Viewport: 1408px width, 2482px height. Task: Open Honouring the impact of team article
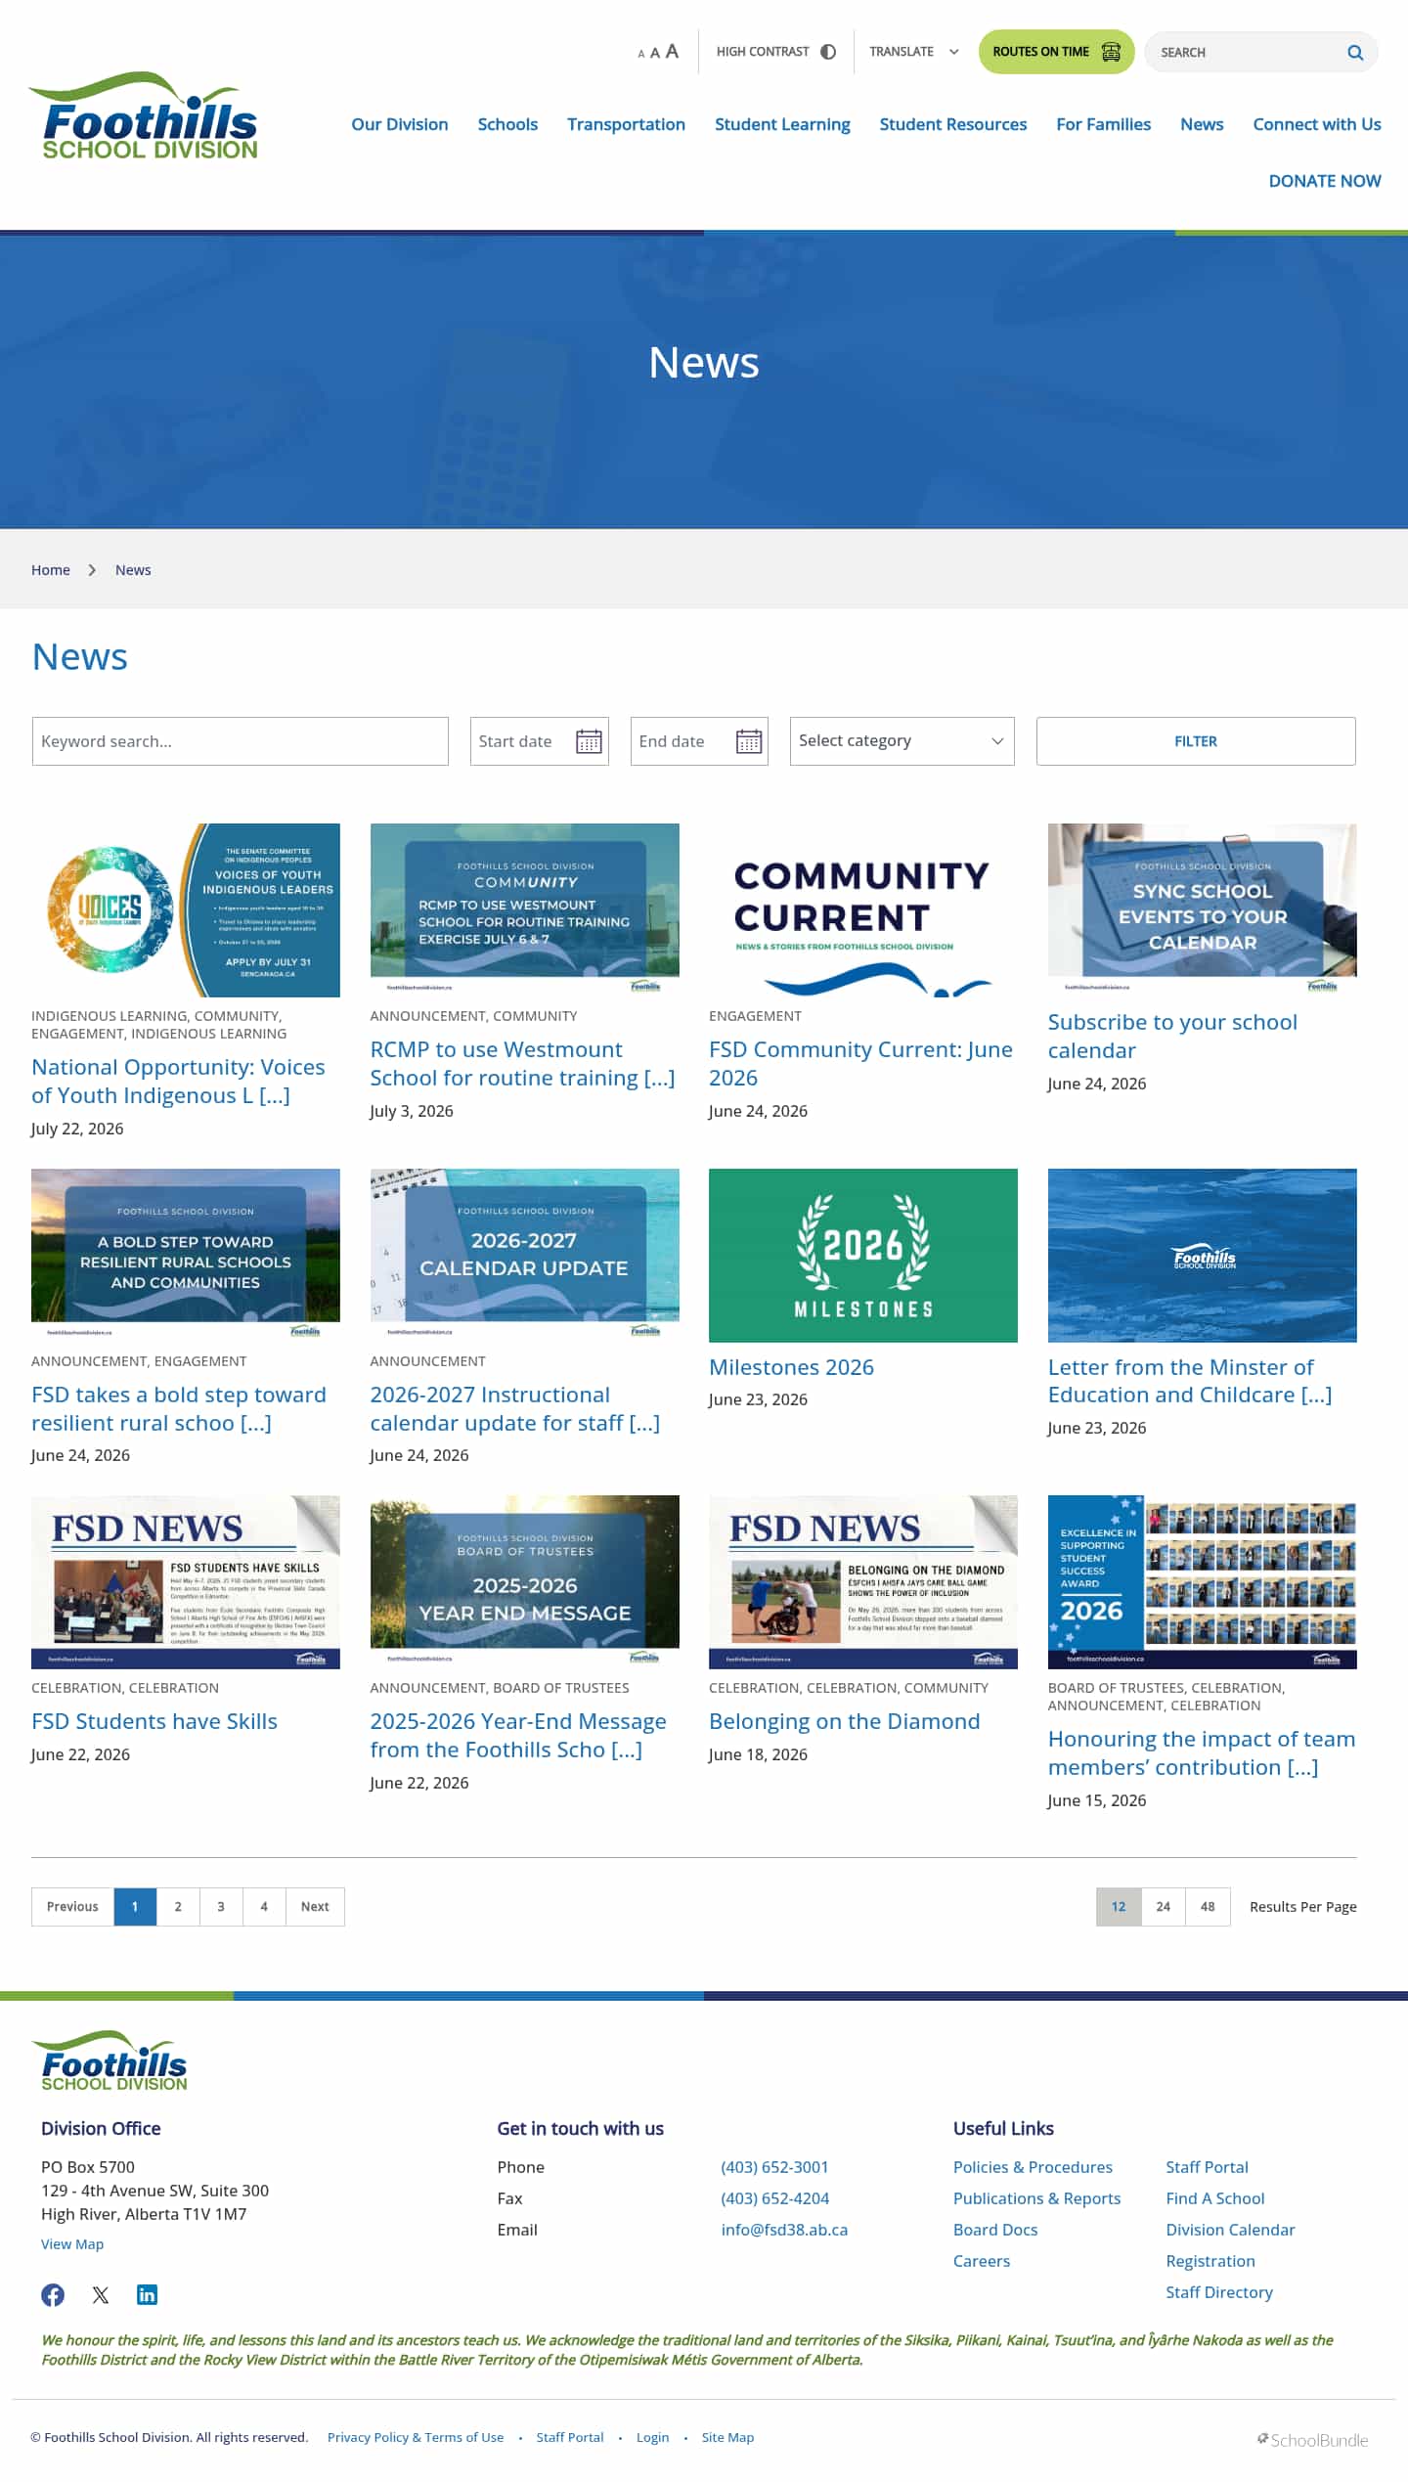[1202, 1752]
